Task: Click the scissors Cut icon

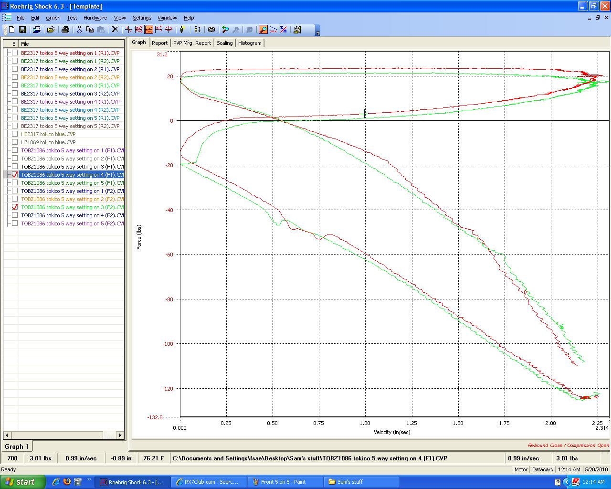Action: [79, 30]
